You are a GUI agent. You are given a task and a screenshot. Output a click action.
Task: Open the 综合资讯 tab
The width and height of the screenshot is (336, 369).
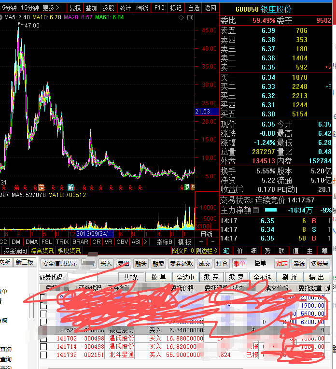click(42, 251)
